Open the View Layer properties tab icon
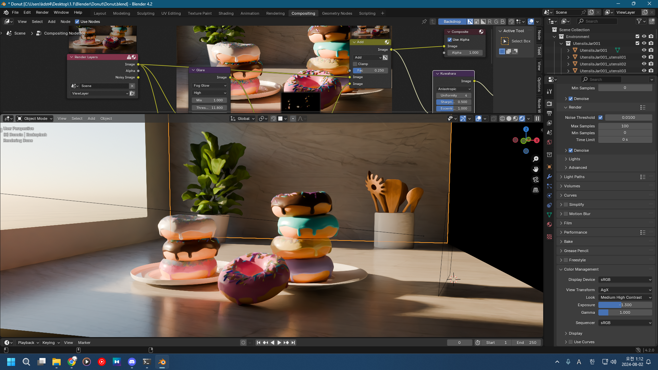This screenshot has width=658, height=370. [549, 123]
